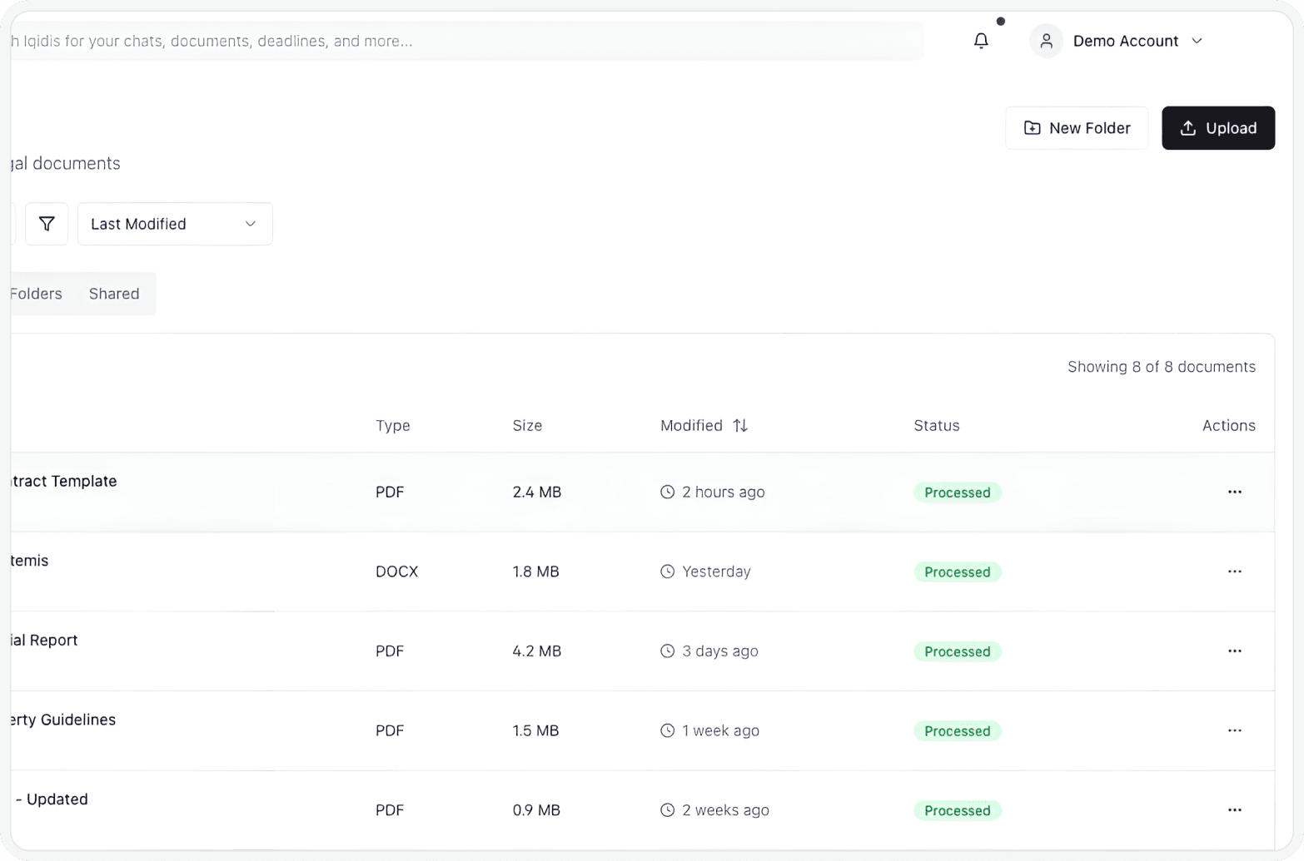The height and width of the screenshot is (861, 1304).
Task: Click the 2.4 MB size cell
Action: coord(537,492)
